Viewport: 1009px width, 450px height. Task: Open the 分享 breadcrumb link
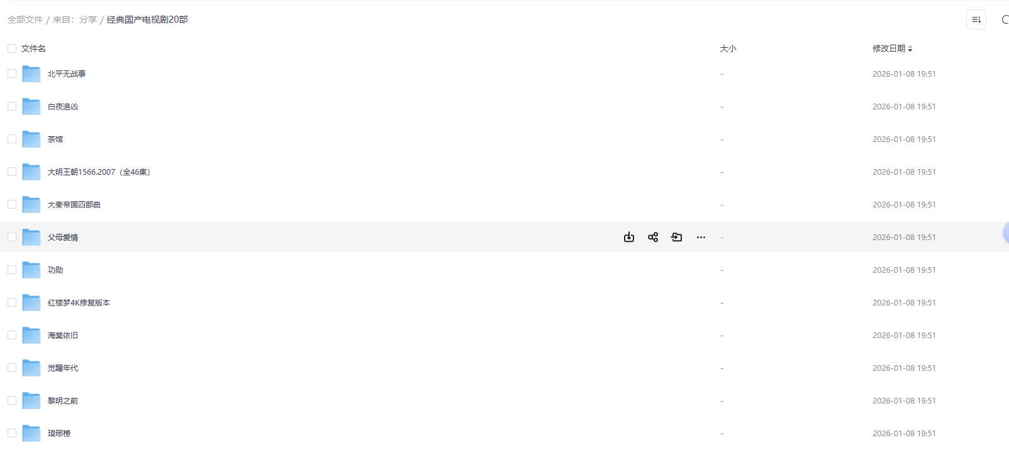(x=88, y=19)
